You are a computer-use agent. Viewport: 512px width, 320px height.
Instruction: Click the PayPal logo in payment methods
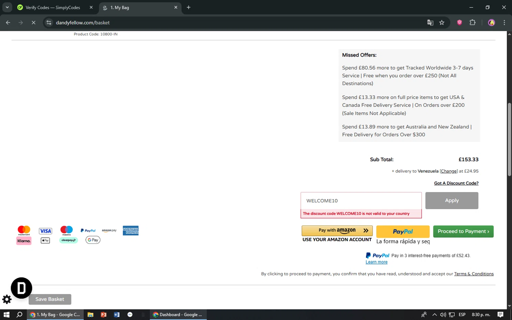click(88, 231)
